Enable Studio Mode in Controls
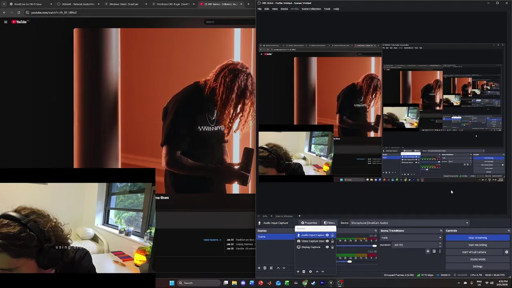The height and width of the screenshot is (288, 512). [x=478, y=259]
